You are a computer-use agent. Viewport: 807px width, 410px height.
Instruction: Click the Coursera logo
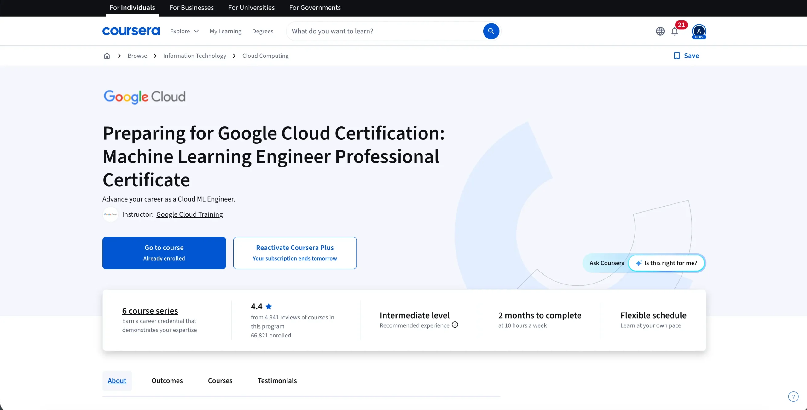point(131,31)
